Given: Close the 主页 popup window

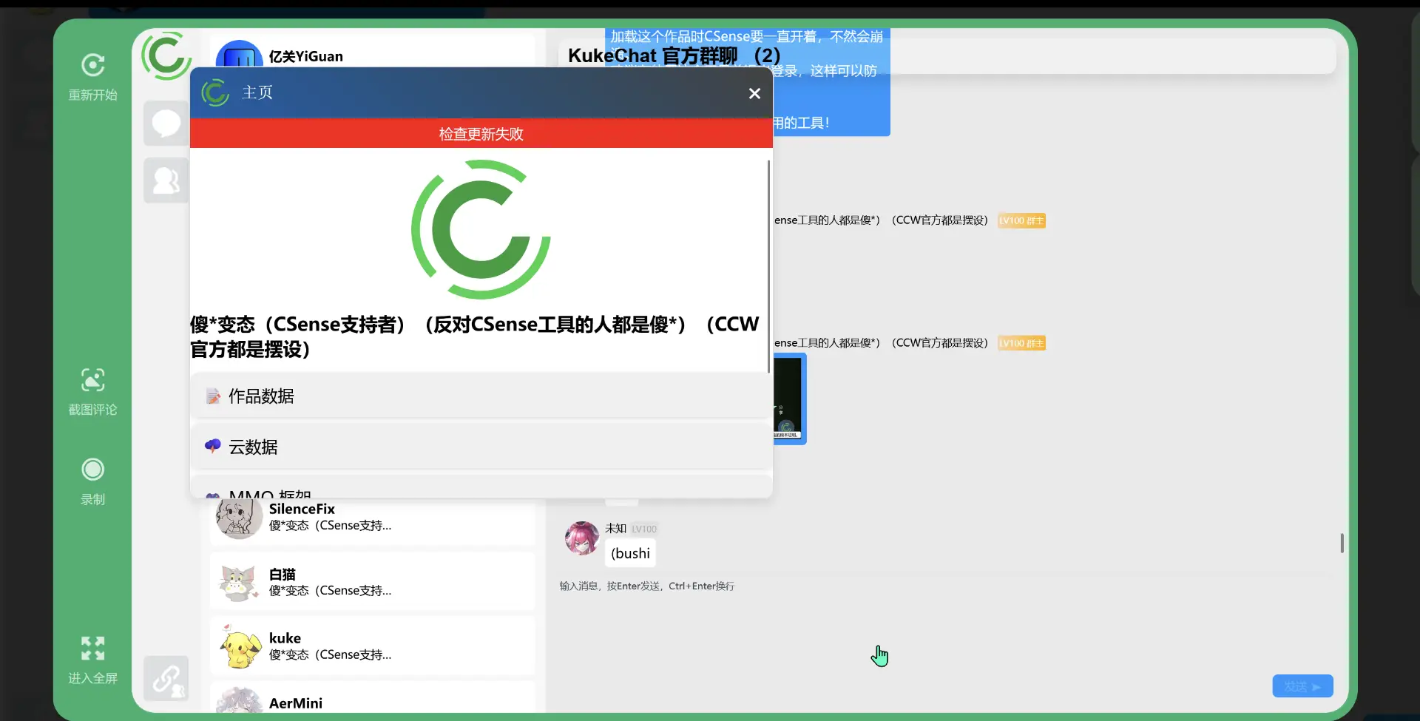Looking at the screenshot, I should [754, 93].
